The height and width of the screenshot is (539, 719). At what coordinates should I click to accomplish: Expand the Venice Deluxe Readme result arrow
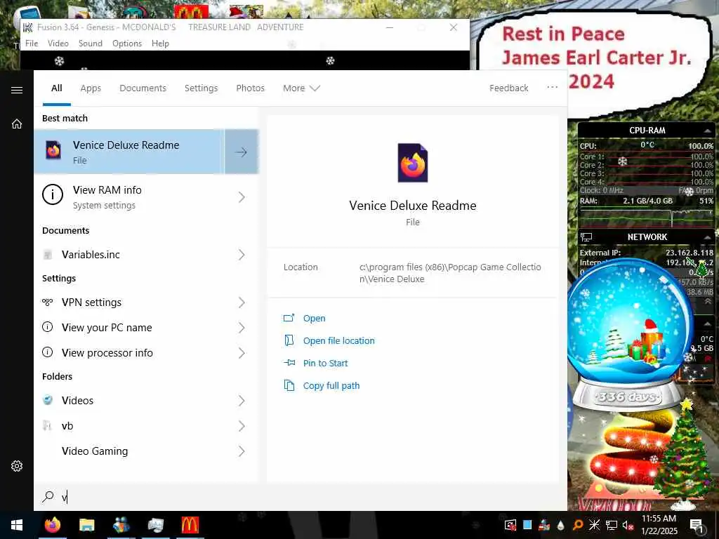242,152
